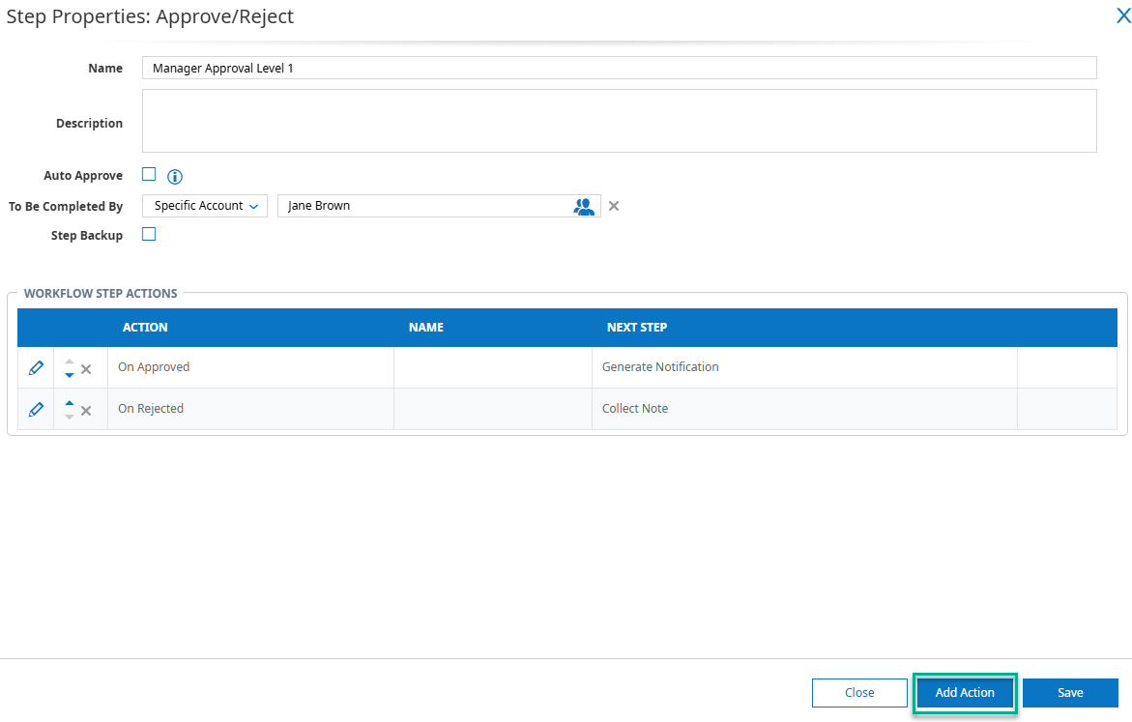
Task: Edit the On Approved action using pencil icon
Action: [x=35, y=367]
